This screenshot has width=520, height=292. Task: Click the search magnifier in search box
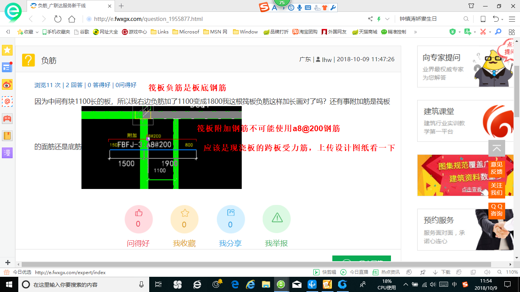click(466, 19)
